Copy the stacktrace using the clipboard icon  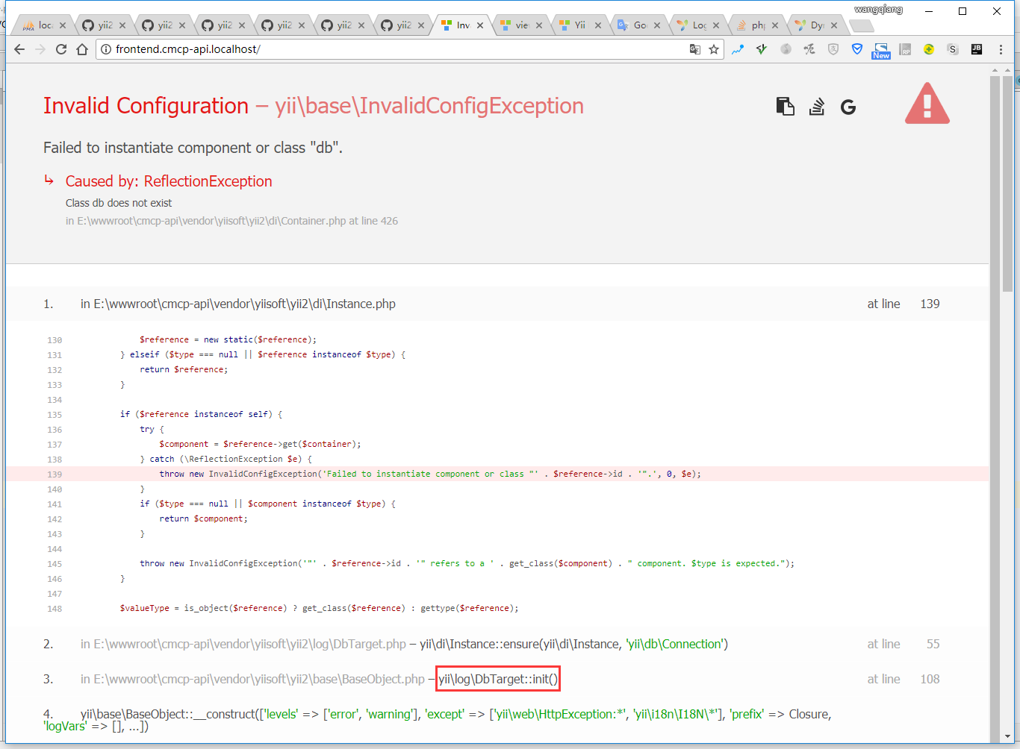point(785,107)
